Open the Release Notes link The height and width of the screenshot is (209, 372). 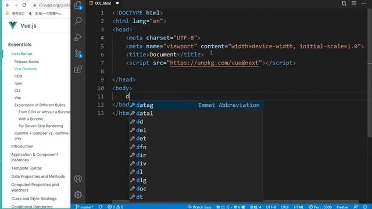click(26, 62)
